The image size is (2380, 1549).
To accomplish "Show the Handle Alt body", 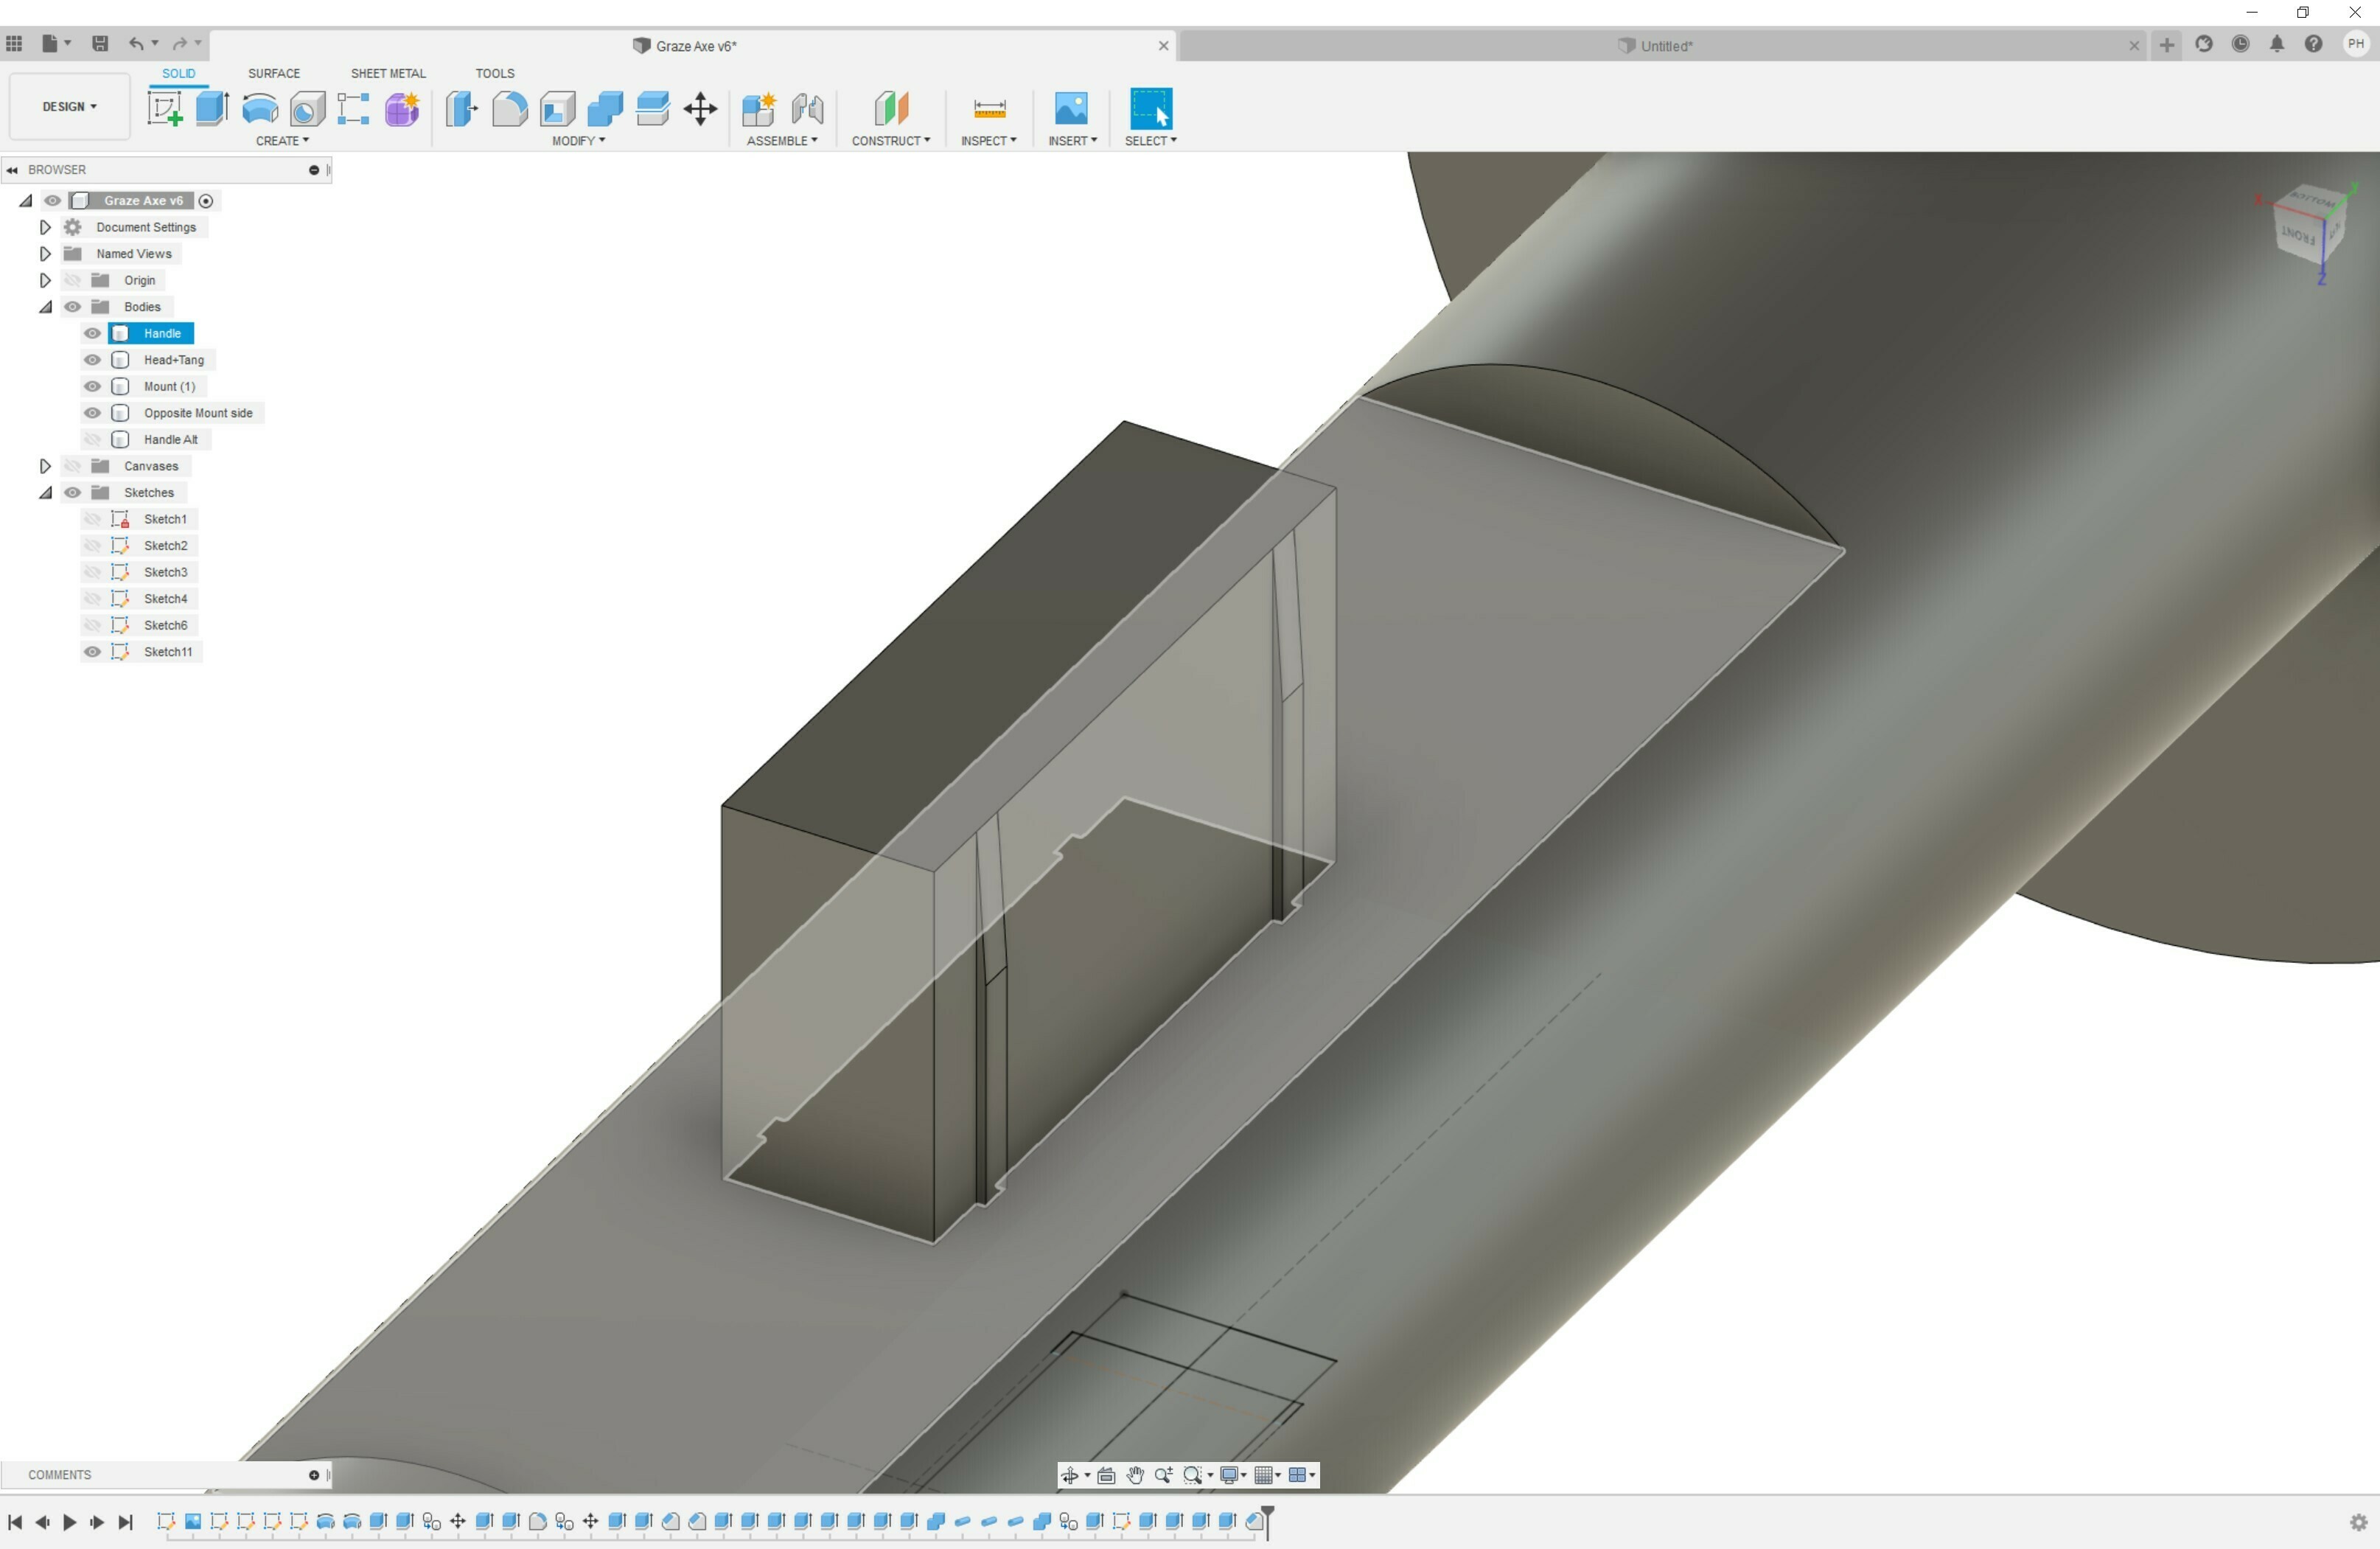I will [x=92, y=440].
